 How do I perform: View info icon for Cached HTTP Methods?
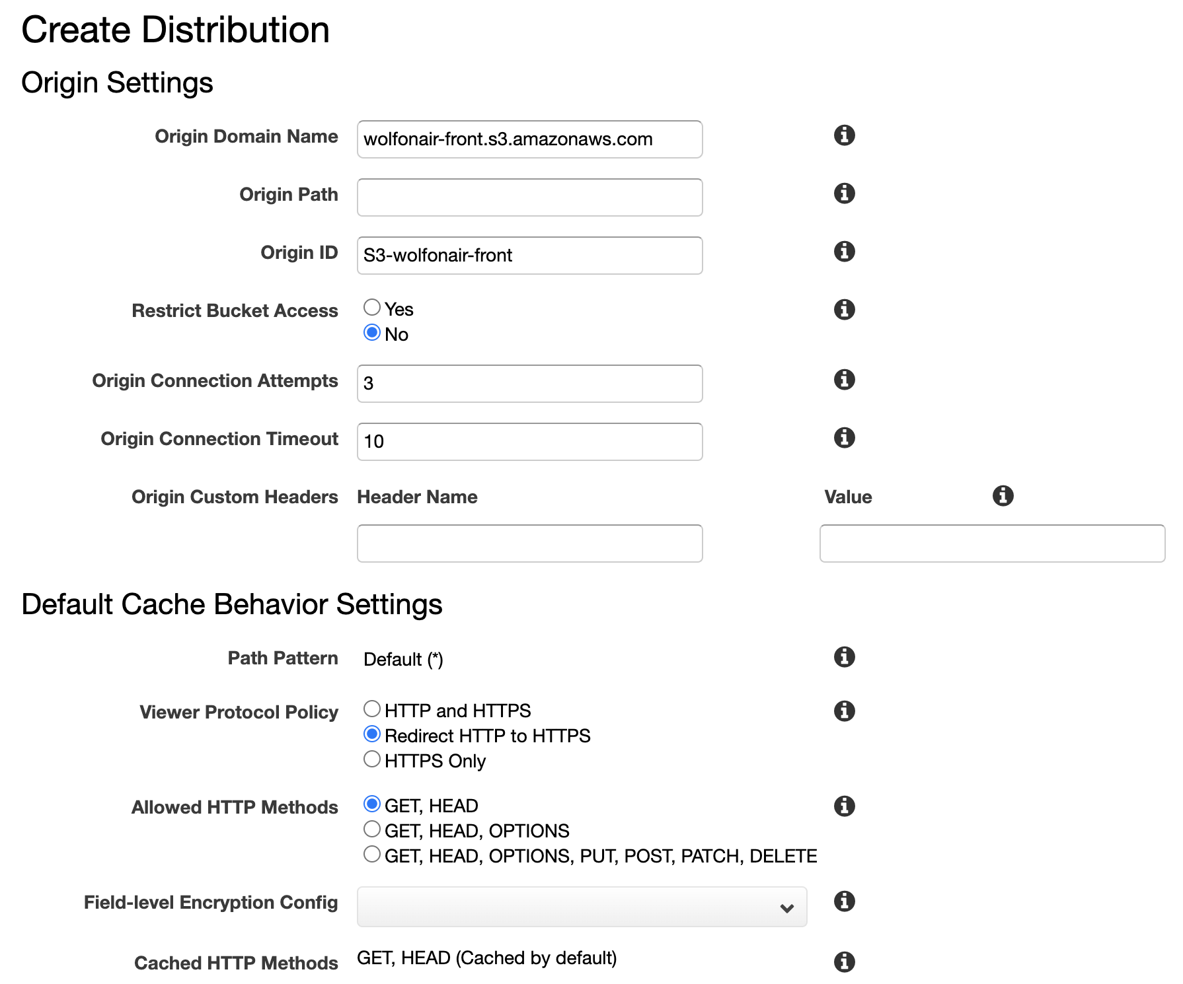point(844,963)
